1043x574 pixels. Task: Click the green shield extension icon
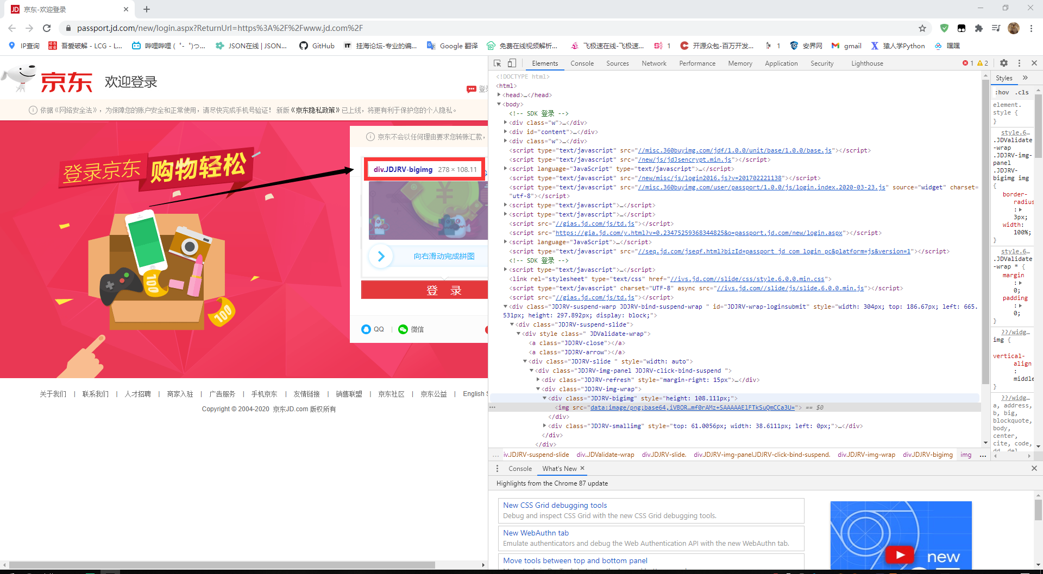click(x=944, y=28)
